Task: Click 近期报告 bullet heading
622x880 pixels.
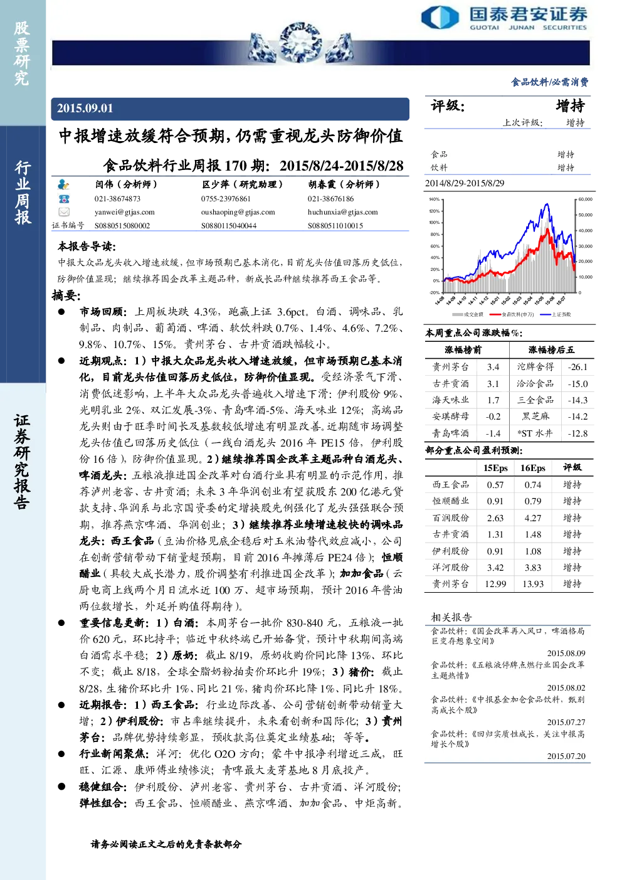Action: pyautogui.click(x=103, y=705)
